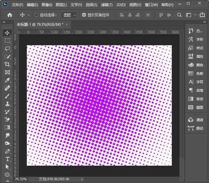Open the 图层 auto-select dropdown

(x=69, y=15)
